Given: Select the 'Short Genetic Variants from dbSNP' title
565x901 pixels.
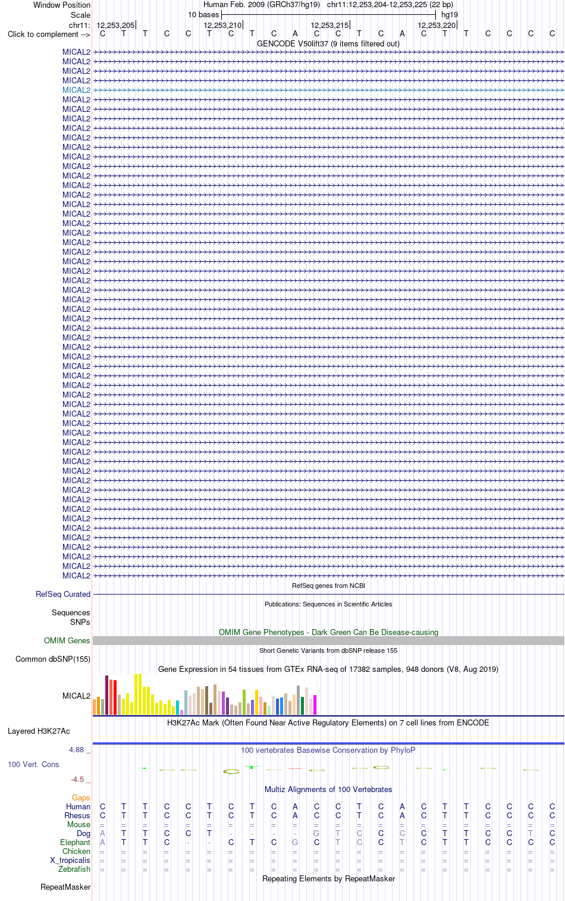Looking at the screenshot, I should (x=328, y=650).
